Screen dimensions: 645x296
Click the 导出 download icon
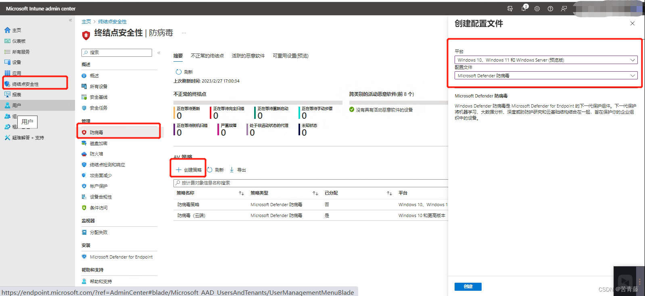[232, 170]
